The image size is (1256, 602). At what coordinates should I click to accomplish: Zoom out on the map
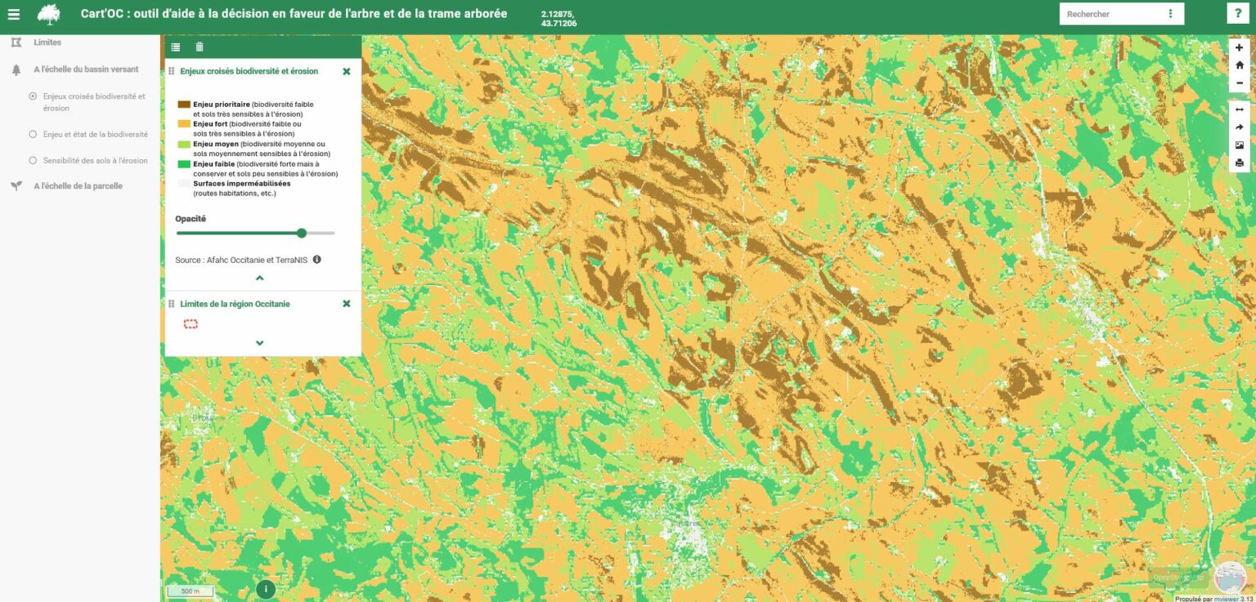(x=1239, y=82)
